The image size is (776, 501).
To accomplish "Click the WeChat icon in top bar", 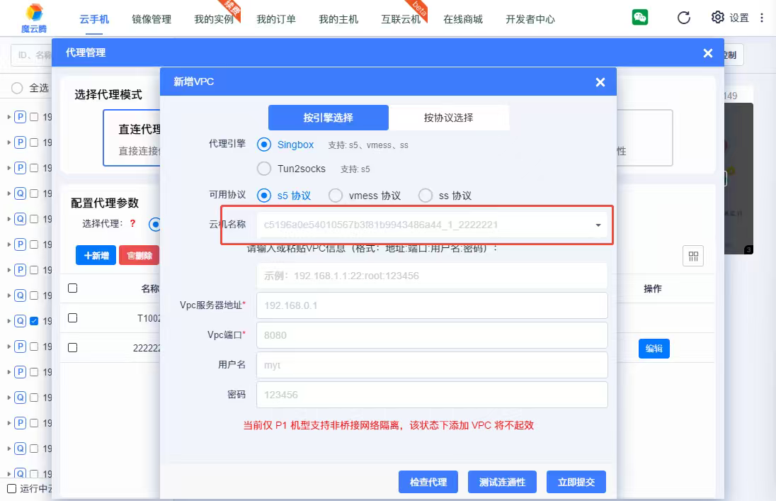I will tap(640, 18).
